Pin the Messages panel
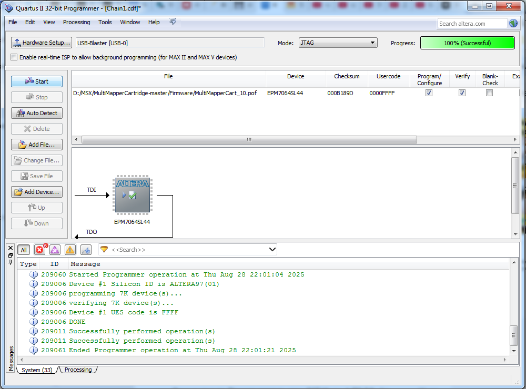 (11, 262)
